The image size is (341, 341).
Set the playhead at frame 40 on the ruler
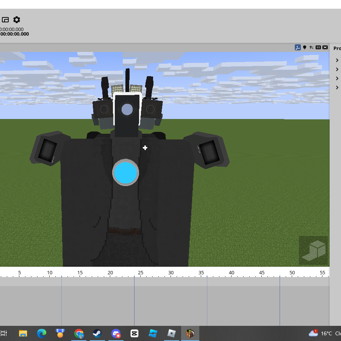click(x=232, y=273)
